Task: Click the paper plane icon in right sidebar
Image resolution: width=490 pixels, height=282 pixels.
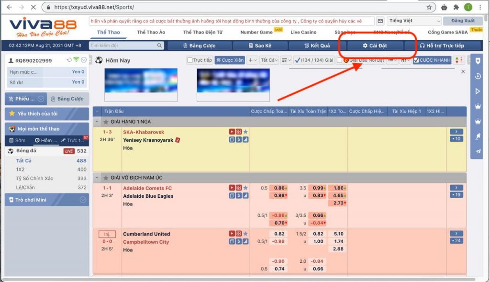Action: click(478, 151)
